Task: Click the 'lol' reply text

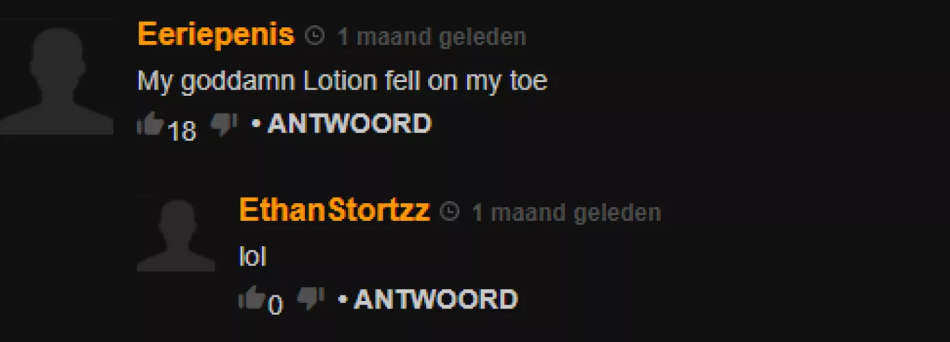Action: click(x=252, y=256)
